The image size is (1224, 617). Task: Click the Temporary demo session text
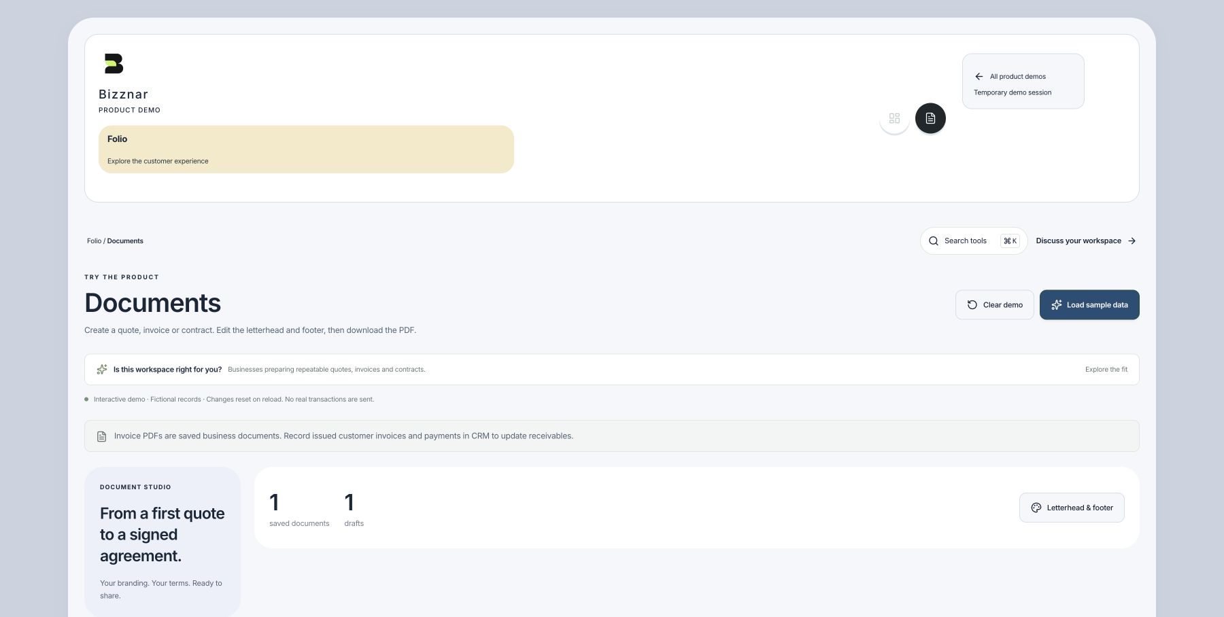pyautogui.click(x=1012, y=92)
